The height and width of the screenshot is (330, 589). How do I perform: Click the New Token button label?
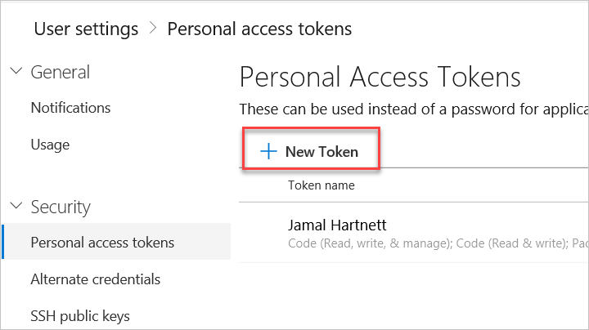(x=321, y=151)
